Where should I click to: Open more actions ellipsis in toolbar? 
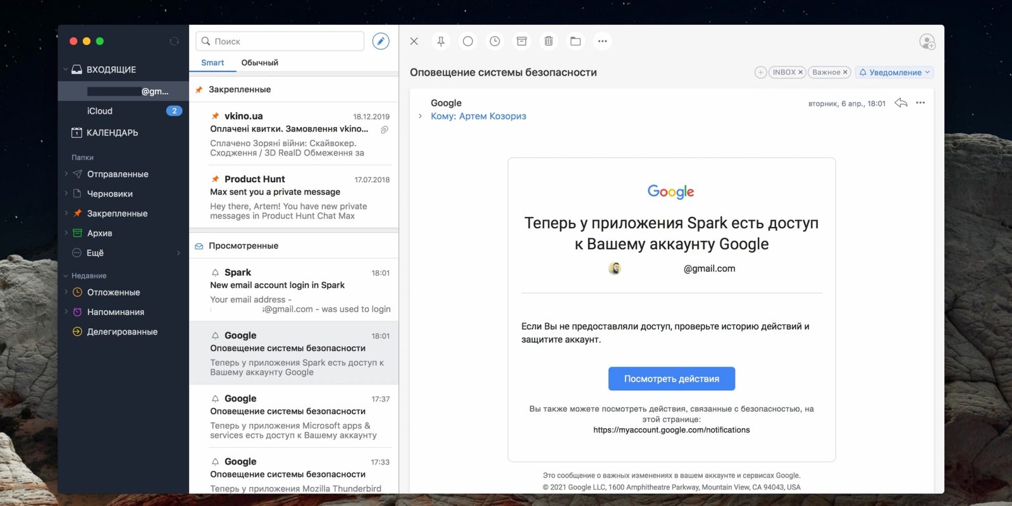[x=602, y=41]
